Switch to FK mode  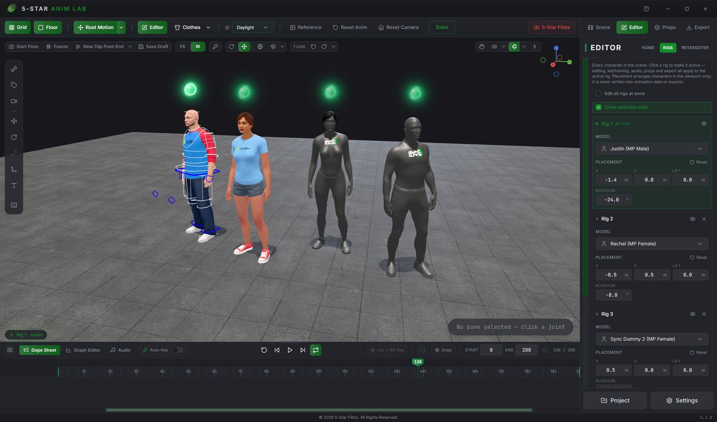click(x=182, y=47)
